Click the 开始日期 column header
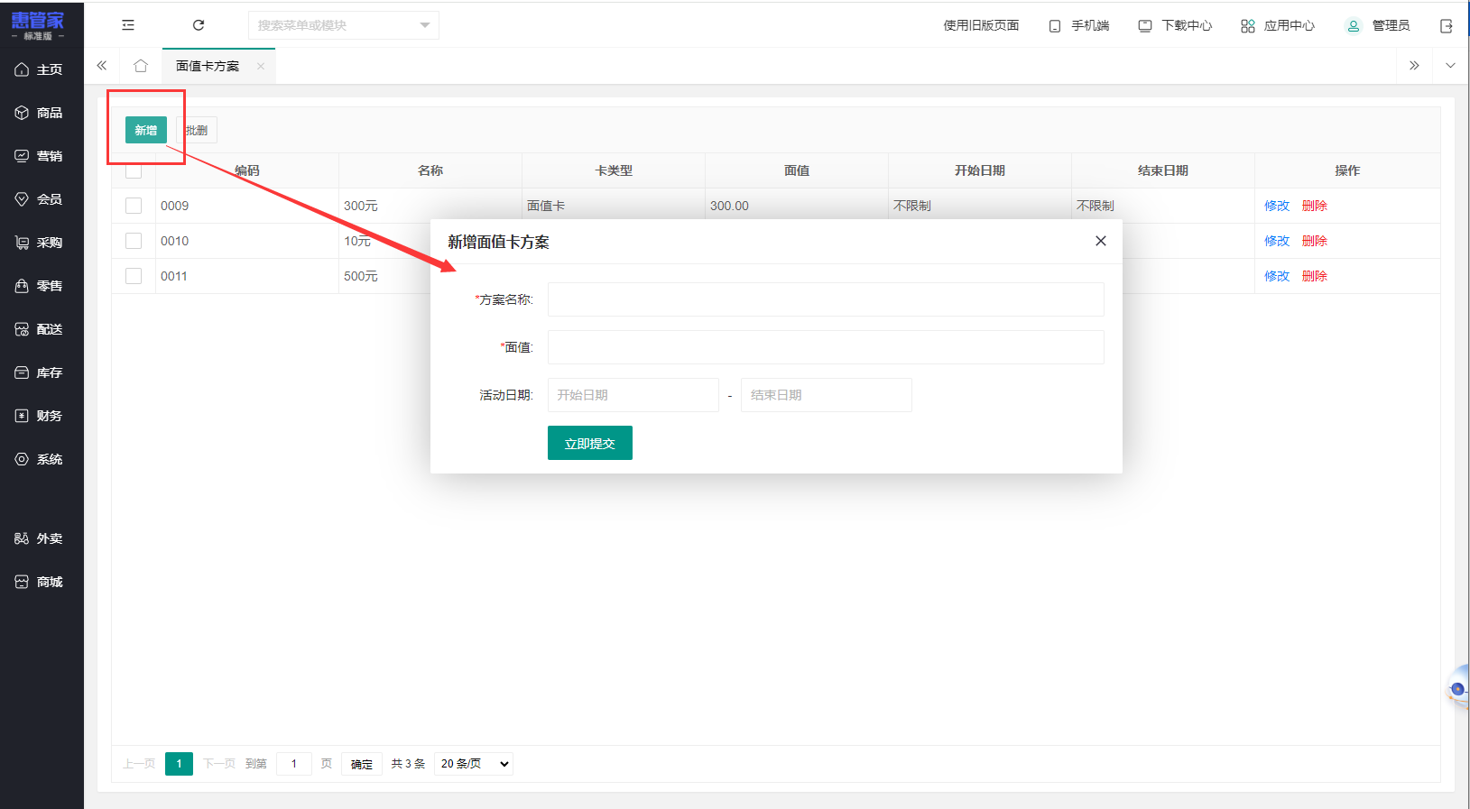The height and width of the screenshot is (809, 1470). point(980,170)
